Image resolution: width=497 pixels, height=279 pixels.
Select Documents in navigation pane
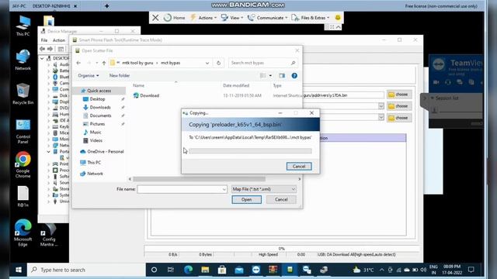(100, 115)
